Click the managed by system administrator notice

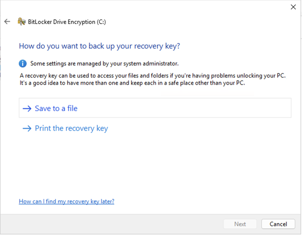105,63
